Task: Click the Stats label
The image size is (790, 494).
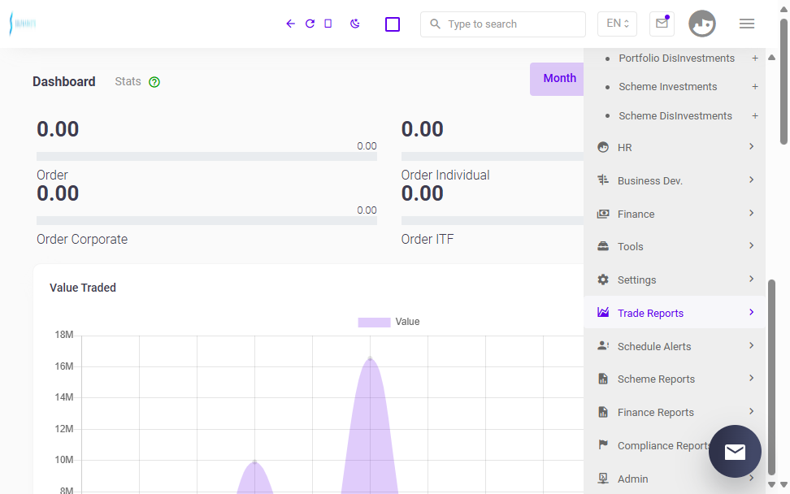Action: 128,81
